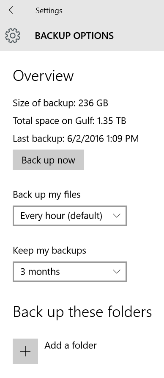The image size is (164, 378).
Task: Click the Add a folder label
Action: [71, 345]
